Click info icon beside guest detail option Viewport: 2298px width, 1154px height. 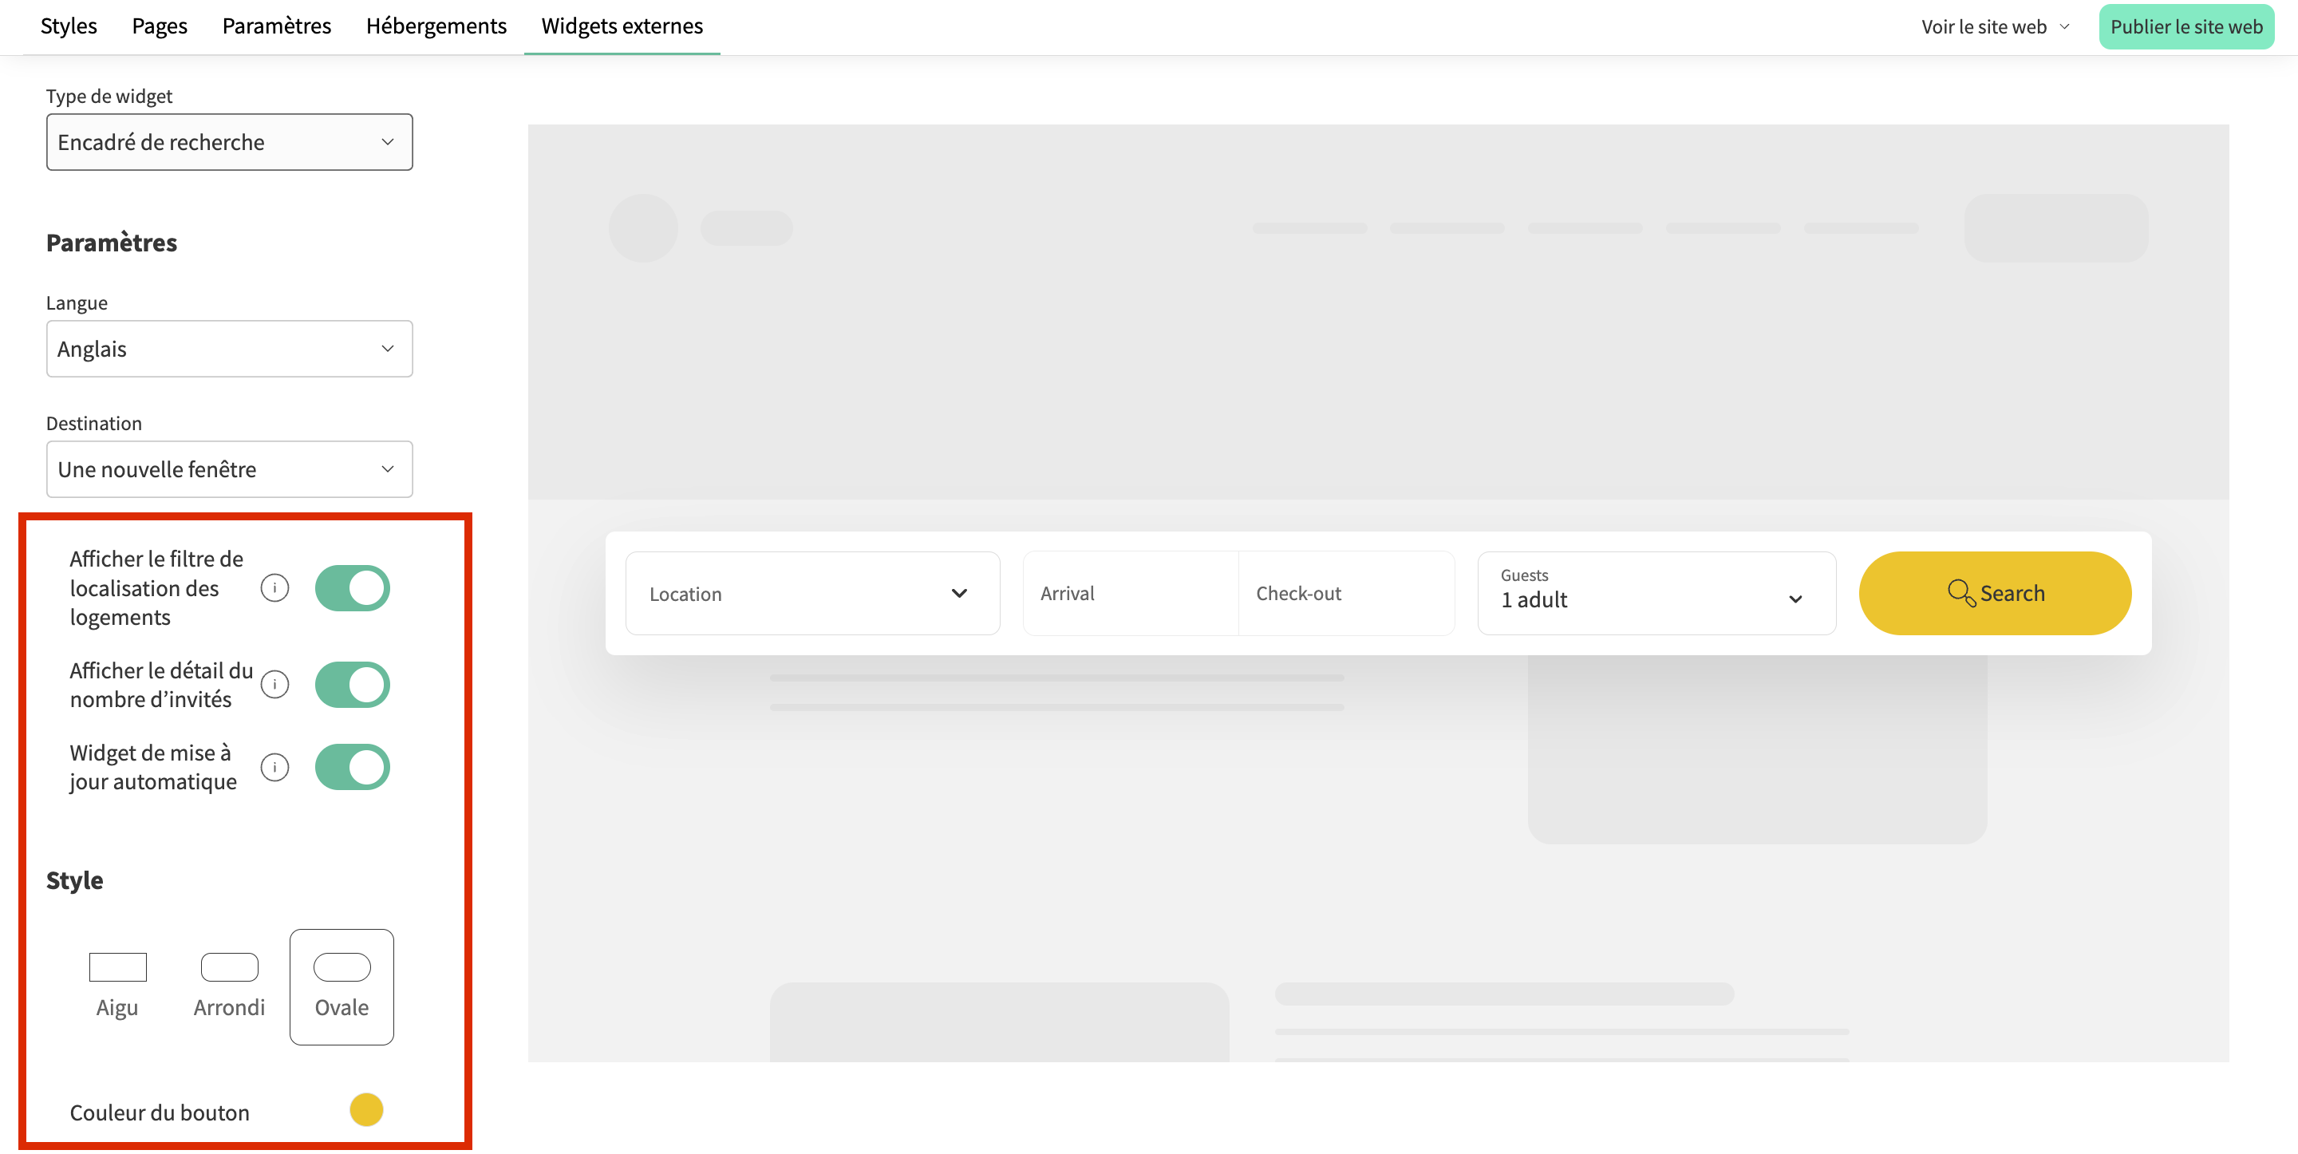coord(274,685)
